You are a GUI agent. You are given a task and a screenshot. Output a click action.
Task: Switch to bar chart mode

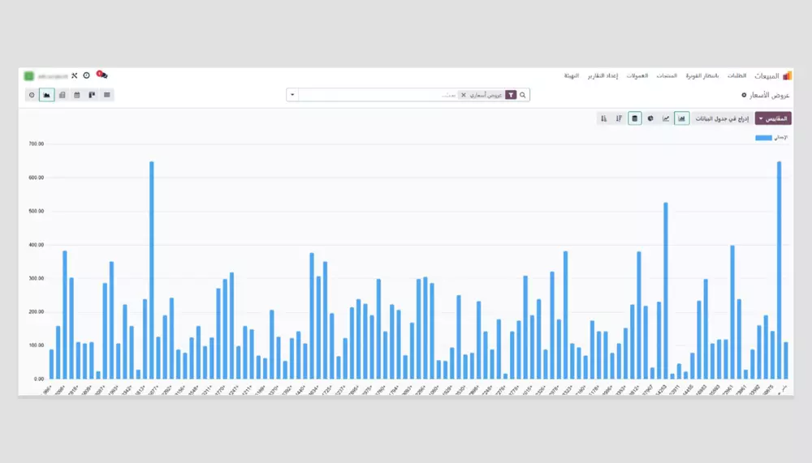[681, 118]
